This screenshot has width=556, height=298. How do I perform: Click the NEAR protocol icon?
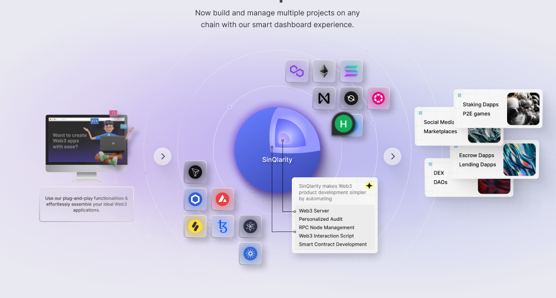click(x=324, y=98)
